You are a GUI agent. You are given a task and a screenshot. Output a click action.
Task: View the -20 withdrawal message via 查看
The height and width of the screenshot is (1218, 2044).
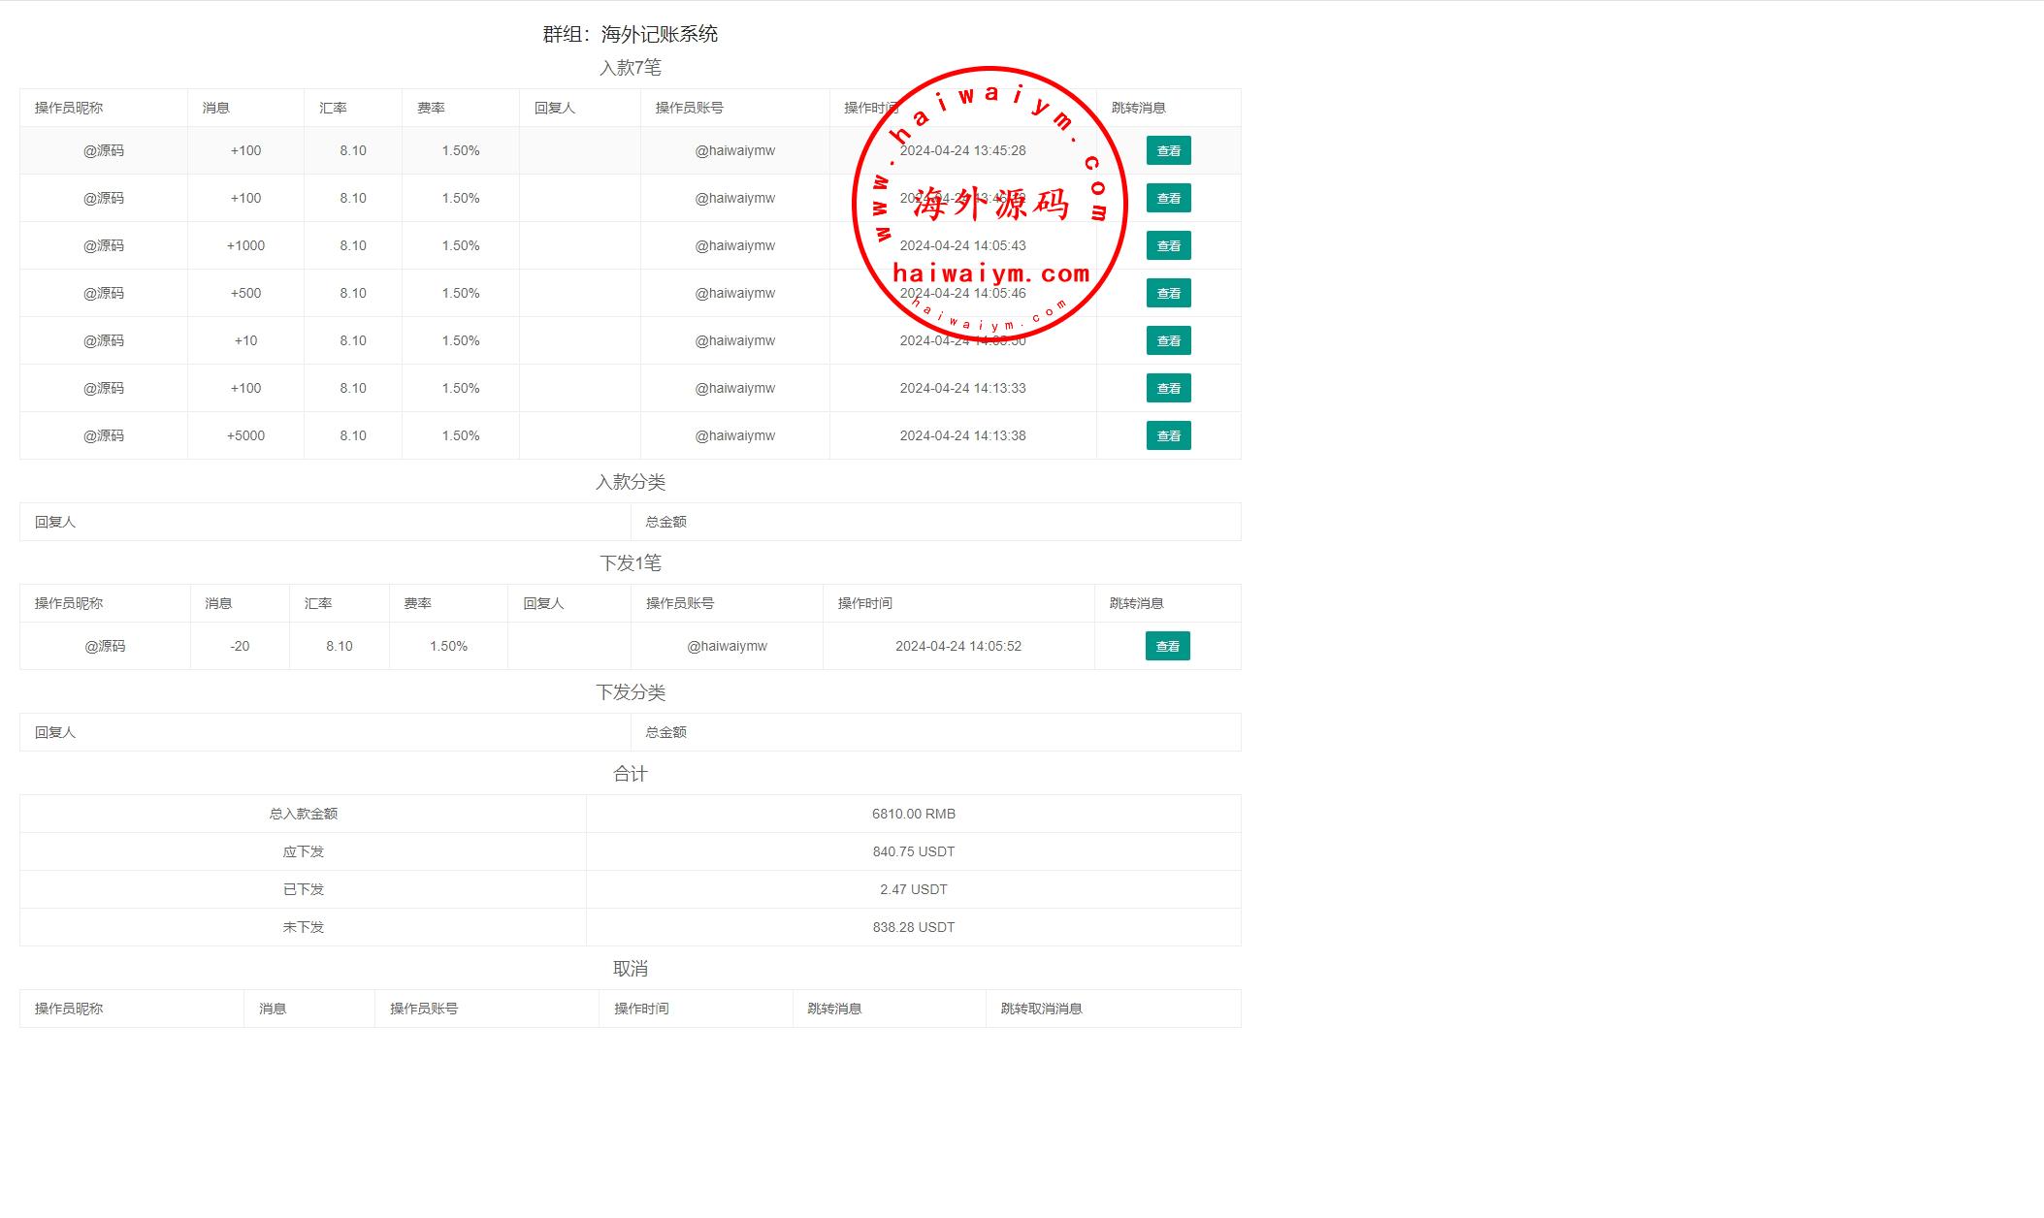1167,646
